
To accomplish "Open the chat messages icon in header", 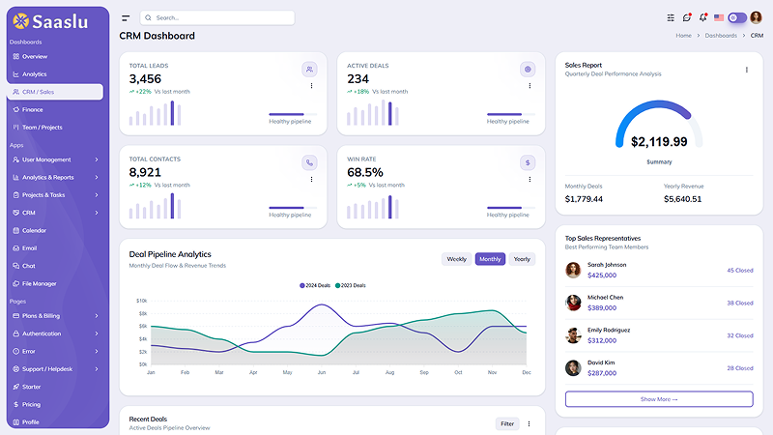I will (687, 17).
